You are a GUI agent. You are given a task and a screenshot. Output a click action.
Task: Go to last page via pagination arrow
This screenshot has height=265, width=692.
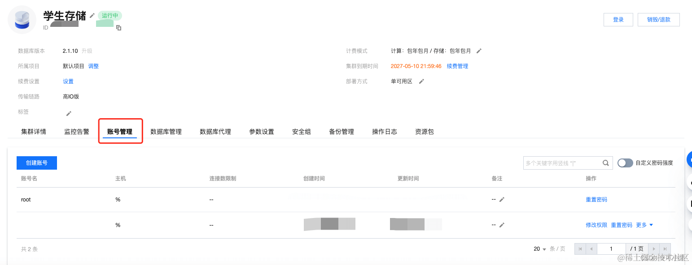pyautogui.click(x=665, y=248)
